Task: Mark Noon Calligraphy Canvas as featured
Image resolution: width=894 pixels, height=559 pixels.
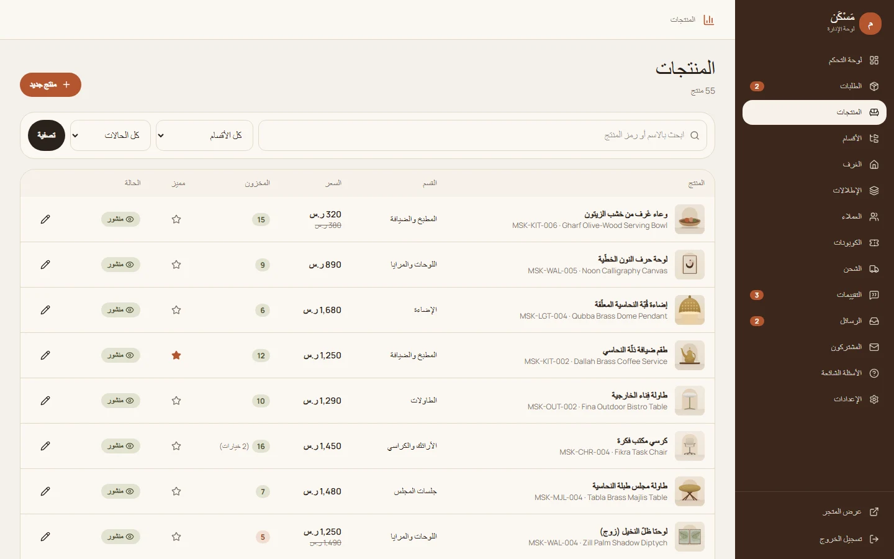Action: [176, 265]
